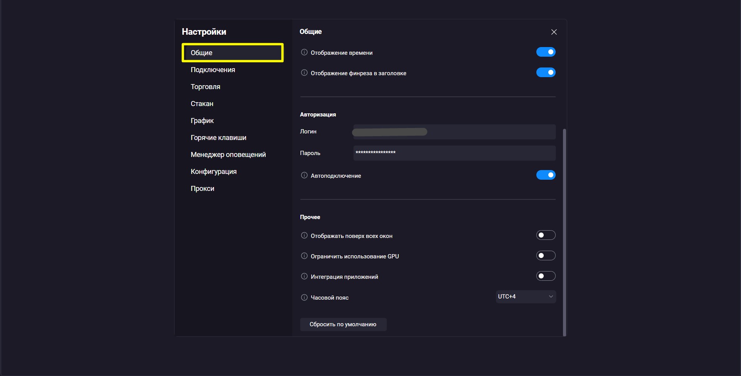Click the Прочее section heading
This screenshot has width=741, height=376.
coord(310,217)
